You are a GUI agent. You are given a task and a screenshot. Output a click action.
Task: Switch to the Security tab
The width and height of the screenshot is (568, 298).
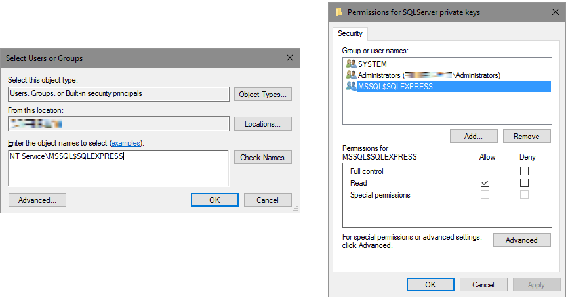pos(350,33)
